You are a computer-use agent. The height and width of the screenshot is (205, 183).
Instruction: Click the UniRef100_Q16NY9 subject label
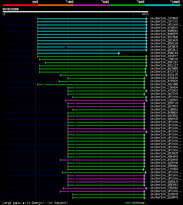pos(164,197)
